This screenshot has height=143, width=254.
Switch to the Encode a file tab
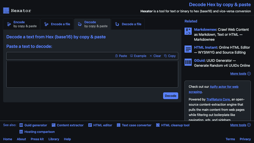pyautogui.click(x=57, y=24)
